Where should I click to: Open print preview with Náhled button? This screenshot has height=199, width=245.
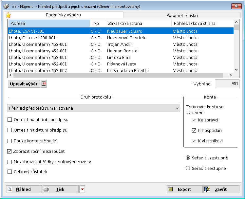24,189
